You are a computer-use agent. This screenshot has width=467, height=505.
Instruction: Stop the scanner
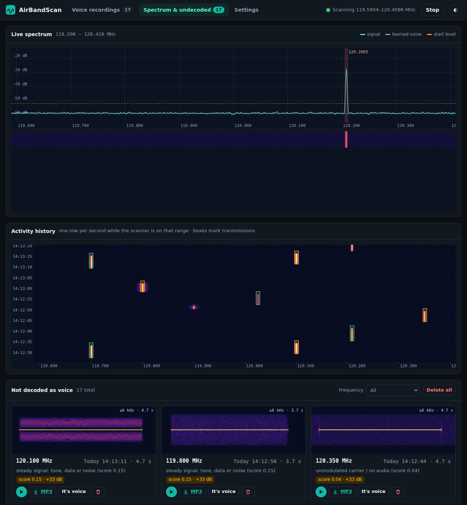(x=432, y=10)
